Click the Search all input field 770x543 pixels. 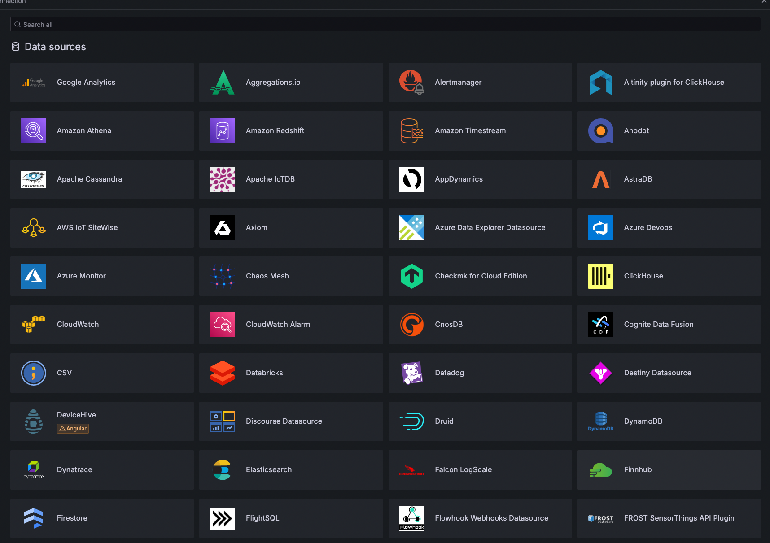click(x=385, y=24)
